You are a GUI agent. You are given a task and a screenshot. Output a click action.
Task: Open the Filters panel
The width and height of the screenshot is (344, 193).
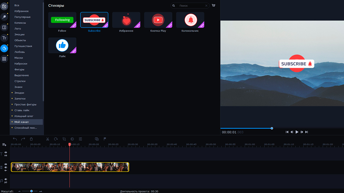click(x=4, y=17)
